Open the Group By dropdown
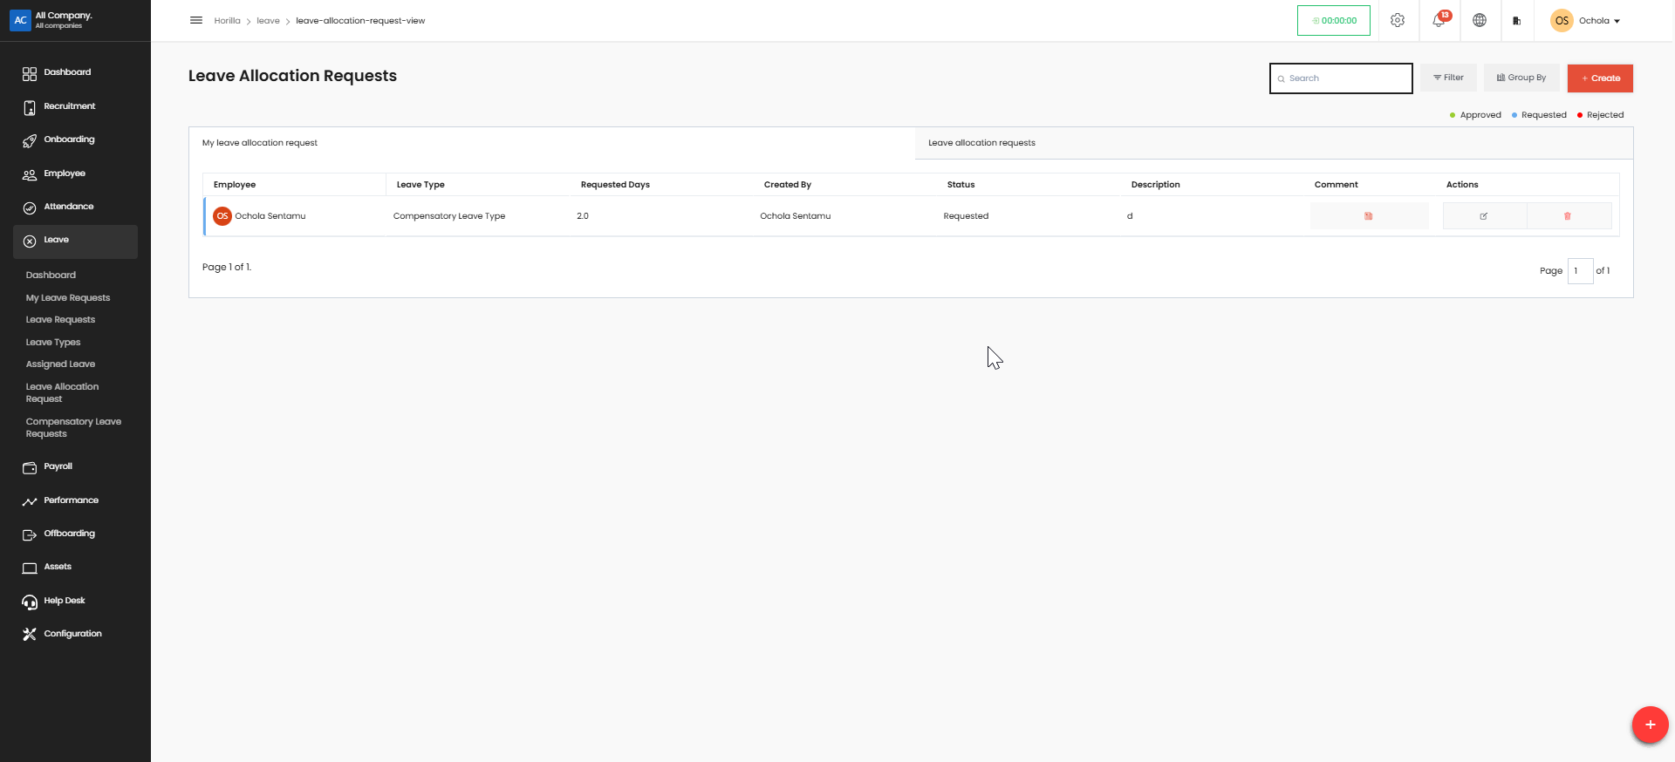1675x762 pixels. [1521, 78]
